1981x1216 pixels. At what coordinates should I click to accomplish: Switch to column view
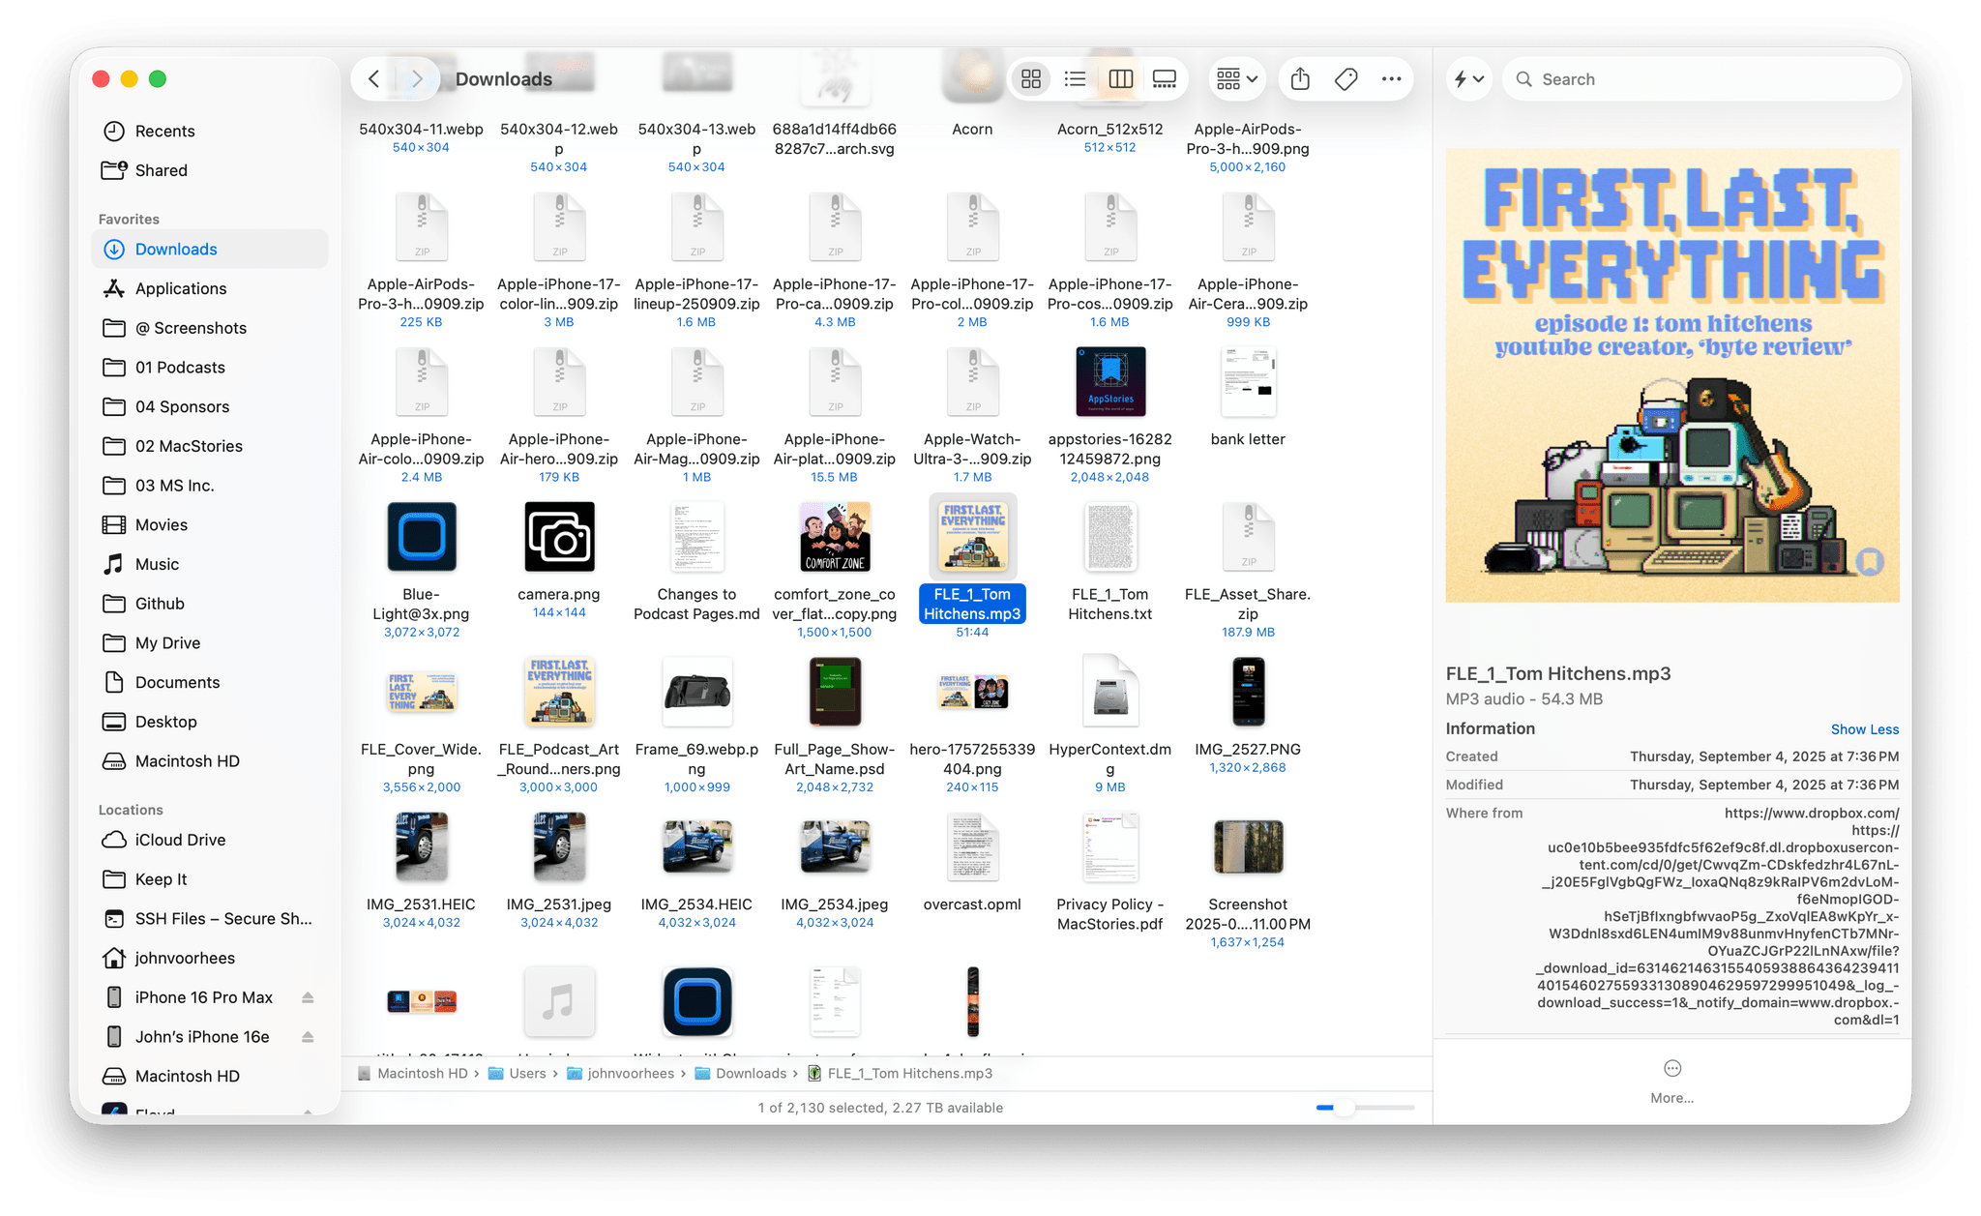tap(1120, 79)
